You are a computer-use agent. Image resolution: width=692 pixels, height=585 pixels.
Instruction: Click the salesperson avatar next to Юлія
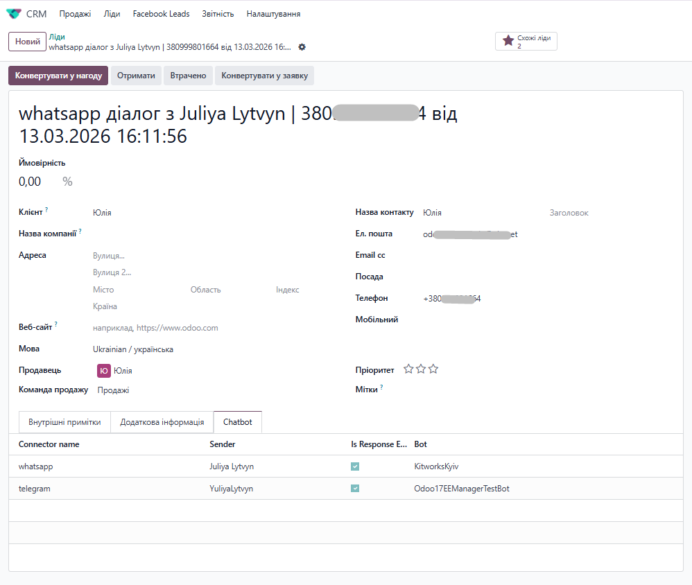[x=104, y=371]
